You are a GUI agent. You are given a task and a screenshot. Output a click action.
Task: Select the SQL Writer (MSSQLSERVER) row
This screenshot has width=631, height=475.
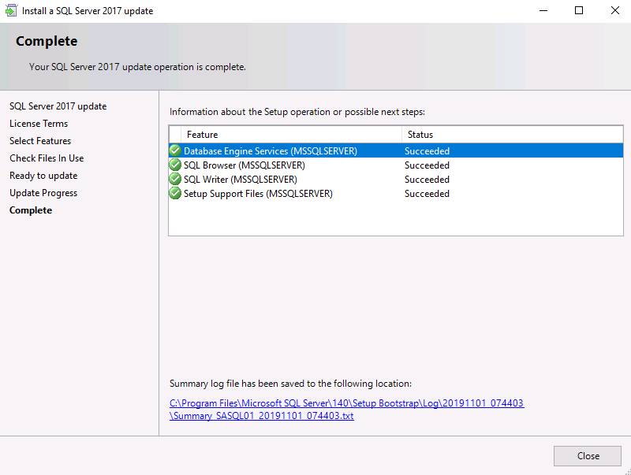coord(396,180)
